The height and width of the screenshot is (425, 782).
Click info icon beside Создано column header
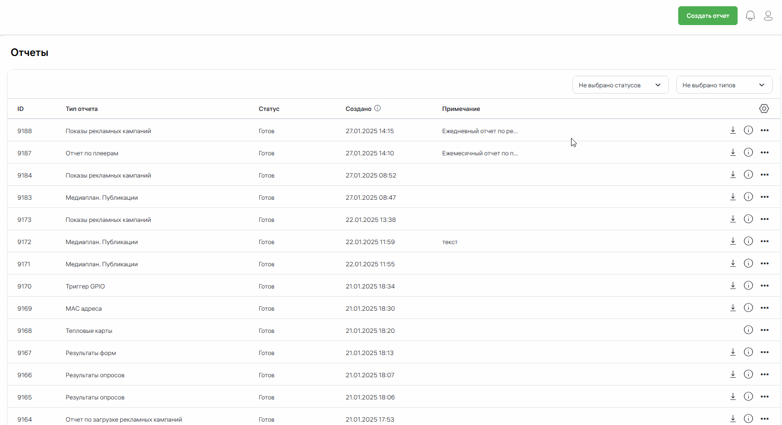[x=377, y=109]
